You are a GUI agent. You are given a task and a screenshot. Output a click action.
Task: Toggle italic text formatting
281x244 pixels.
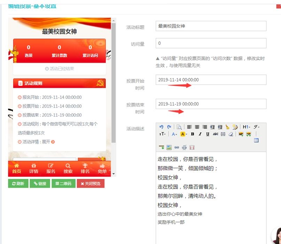(200, 134)
